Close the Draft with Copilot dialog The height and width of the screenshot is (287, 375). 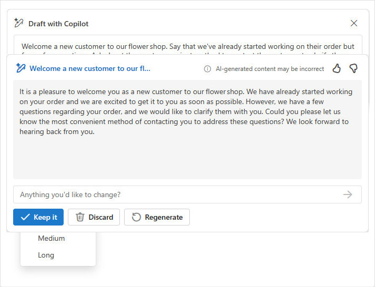(354, 23)
